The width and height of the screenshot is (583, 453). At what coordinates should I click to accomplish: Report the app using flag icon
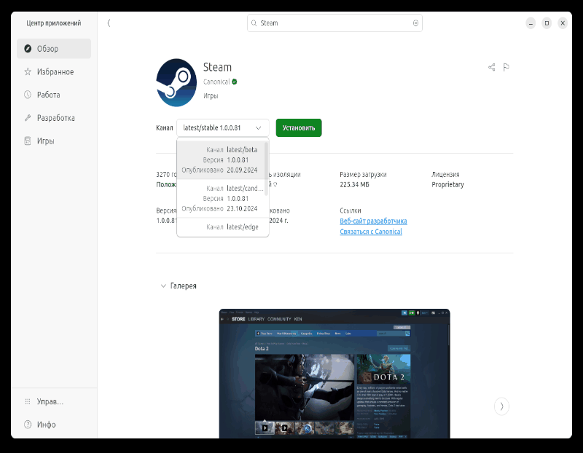point(506,67)
